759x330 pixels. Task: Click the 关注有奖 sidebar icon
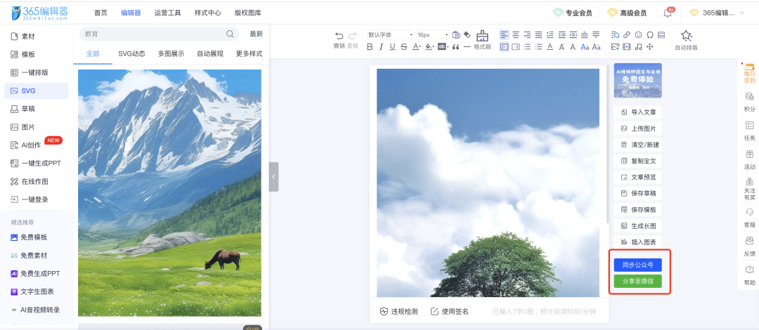(x=749, y=189)
